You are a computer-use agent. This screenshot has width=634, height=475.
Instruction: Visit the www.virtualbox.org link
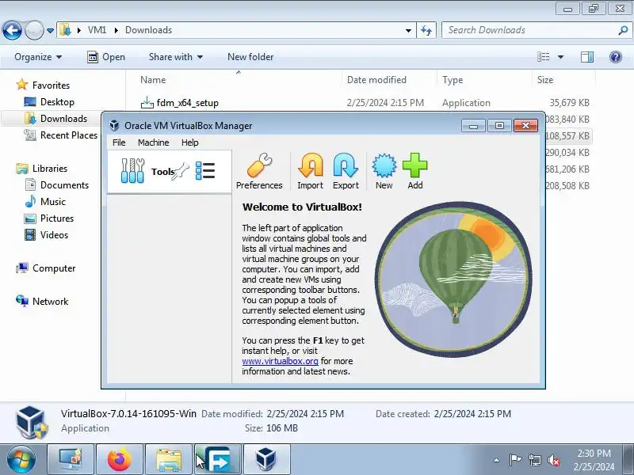[280, 361]
